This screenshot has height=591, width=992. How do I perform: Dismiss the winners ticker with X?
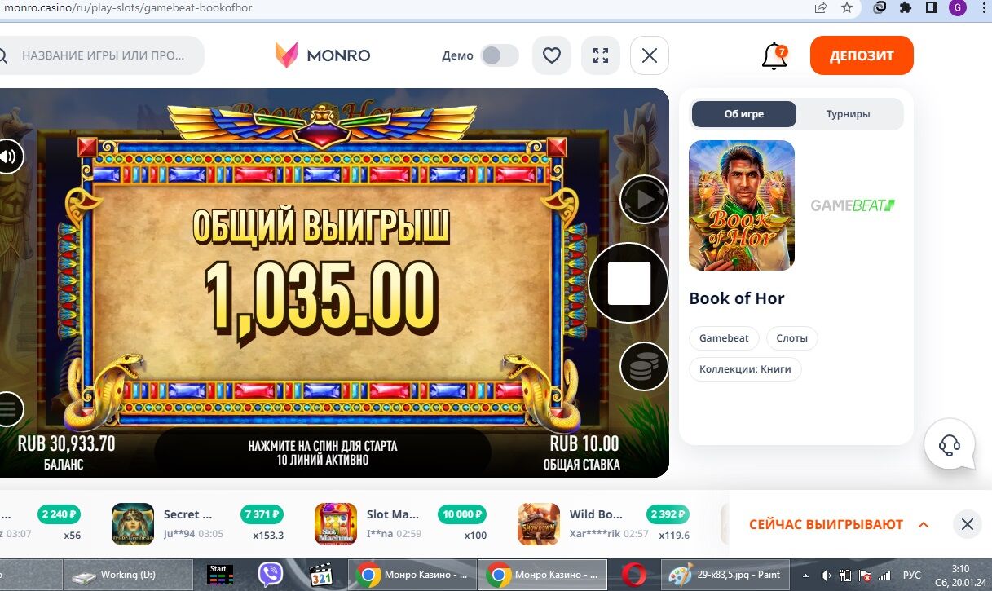click(x=968, y=524)
